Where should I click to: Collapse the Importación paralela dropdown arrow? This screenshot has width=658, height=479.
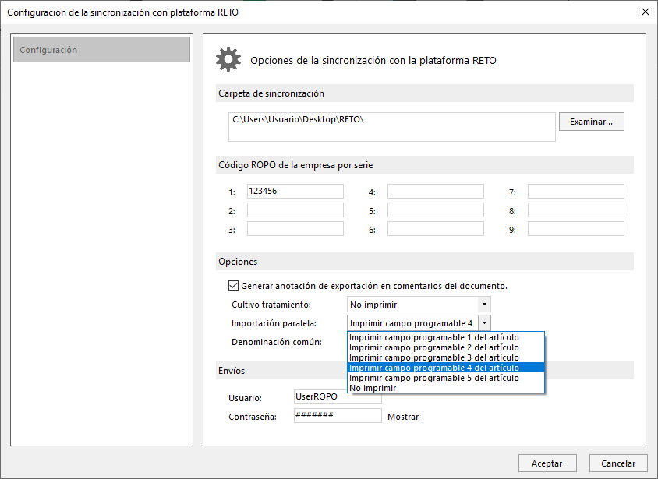click(484, 323)
